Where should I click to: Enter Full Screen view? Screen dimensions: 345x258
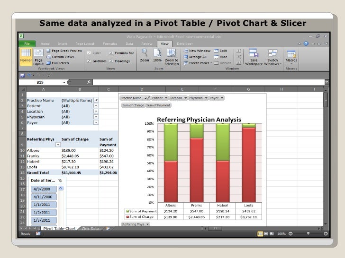[58, 63]
